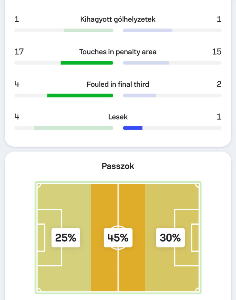This screenshot has height=300, width=236.
Task: Click the value 2 for fouled in final third
Action: point(219,84)
